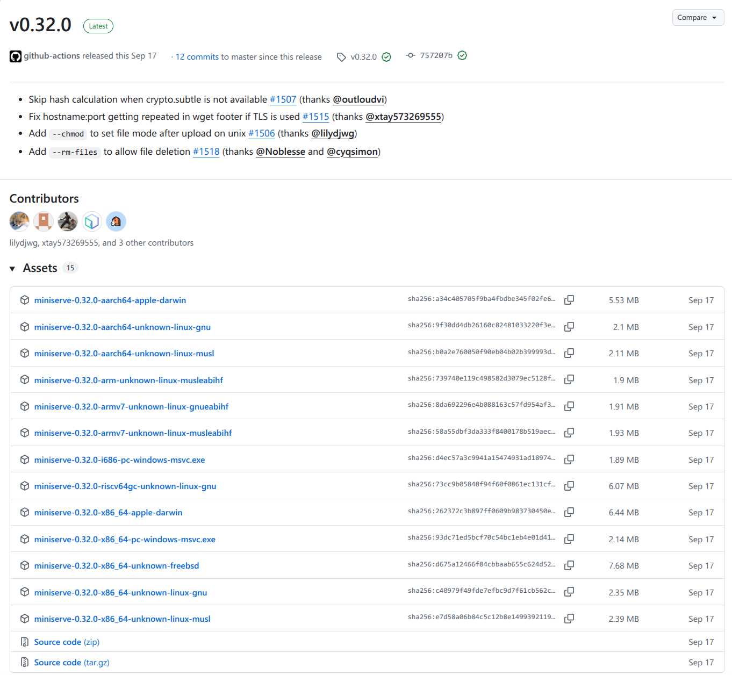732x675 pixels.
Task: Copy SHA256 hash for i686-pc-windows-msvc.exe asset
Action: click(x=569, y=459)
